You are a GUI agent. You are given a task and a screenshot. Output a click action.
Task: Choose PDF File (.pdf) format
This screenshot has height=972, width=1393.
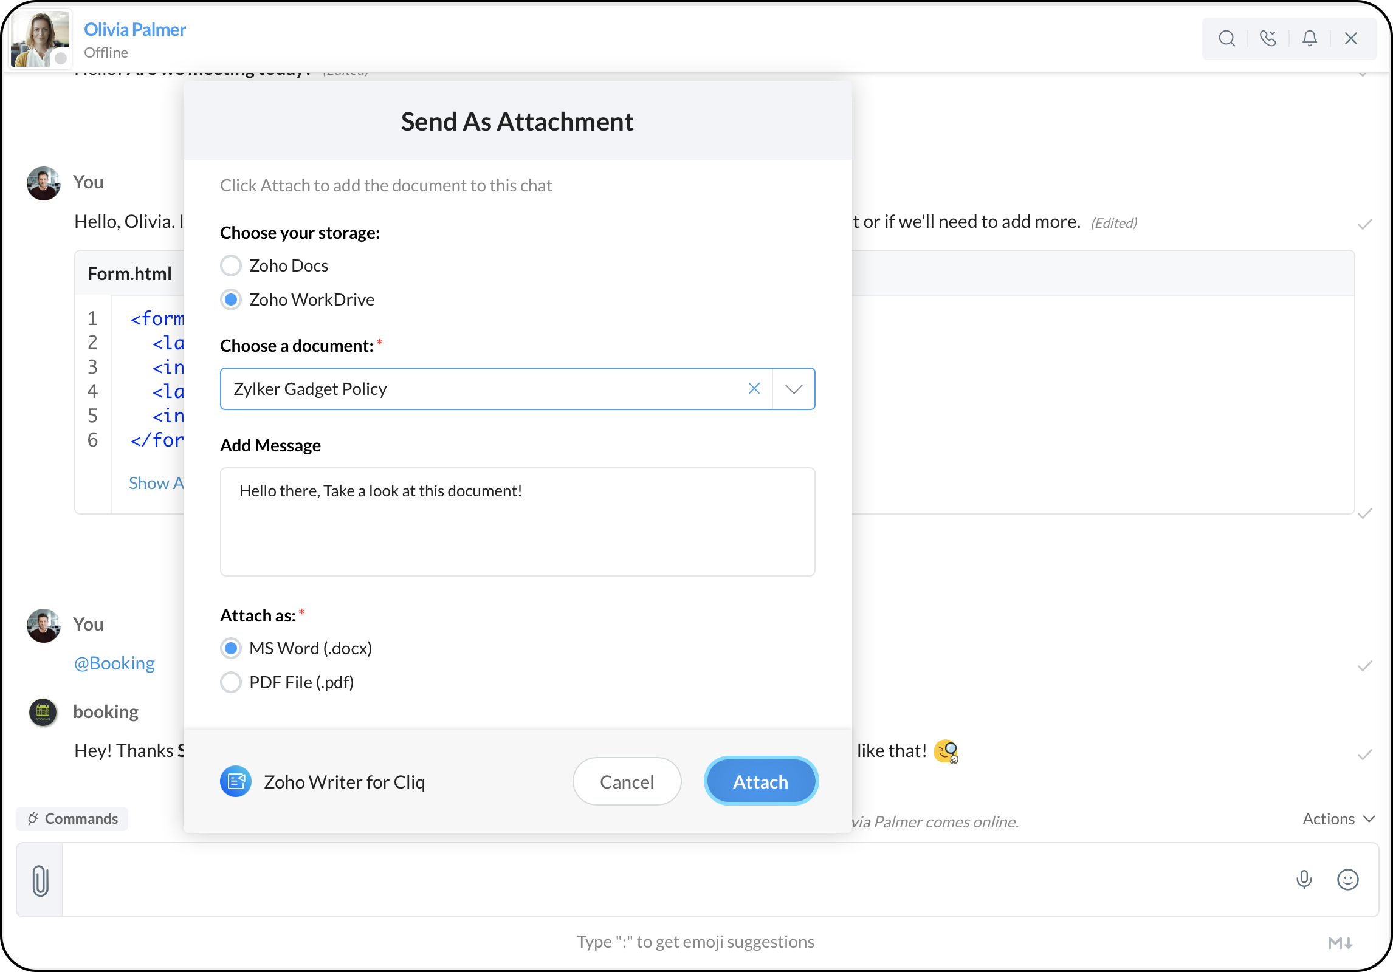click(231, 682)
